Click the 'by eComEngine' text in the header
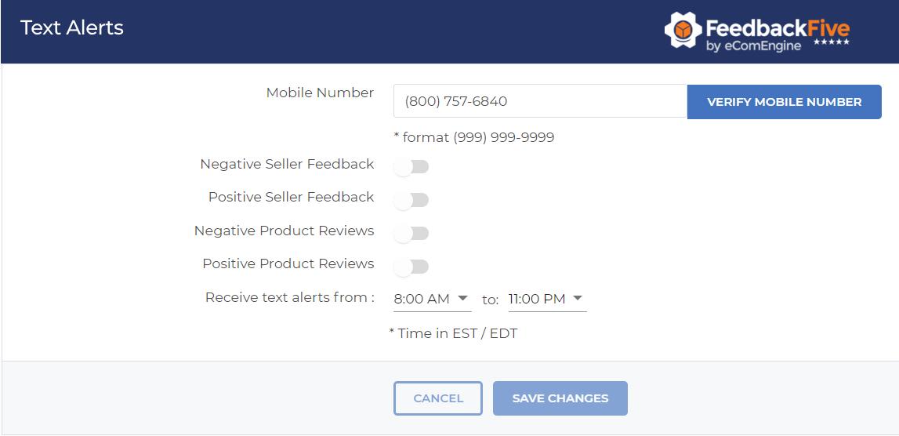899x436 pixels. click(753, 46)
